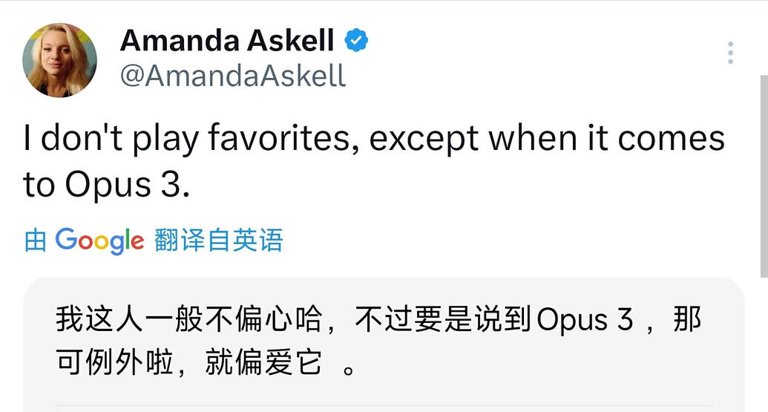This screenshot has width=768, height=412.
Task: Open the three-dot more options menu
Action: pos(730,53)
